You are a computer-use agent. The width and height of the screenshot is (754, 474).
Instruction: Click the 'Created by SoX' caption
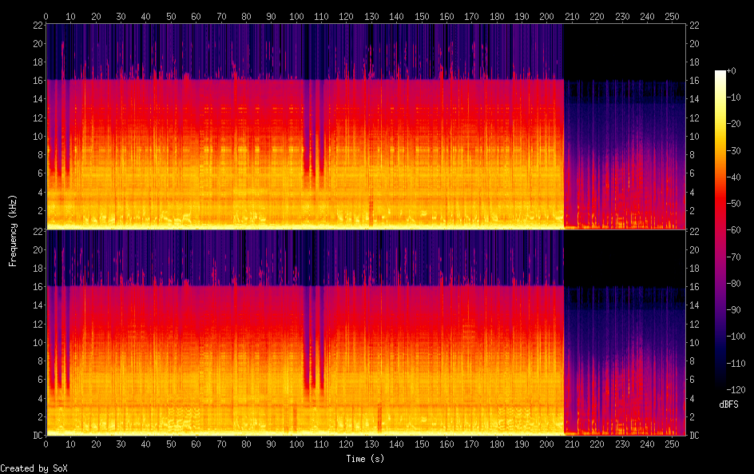[34, 468]
